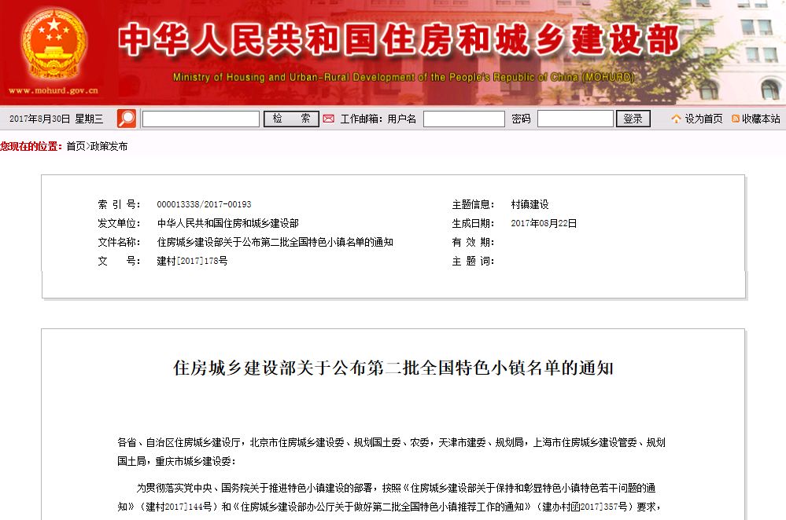Image resolution: width=786 pixels, height=520 pixels.
Task: Focus the 用户名 username input field
Action: click(463, 119)
